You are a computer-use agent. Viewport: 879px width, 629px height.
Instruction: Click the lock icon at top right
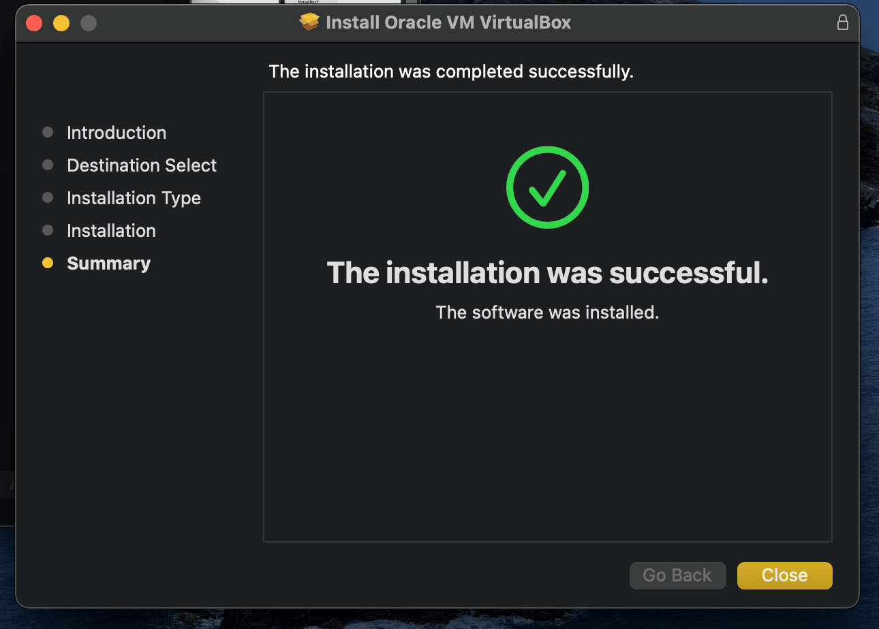843,22
